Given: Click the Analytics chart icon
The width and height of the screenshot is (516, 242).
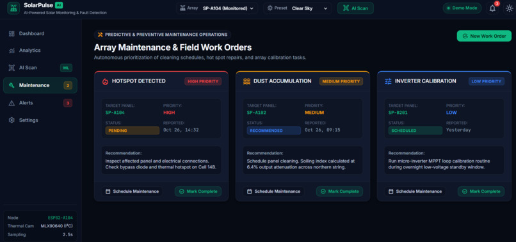Looking at the screenshot, I should [12, 51].
